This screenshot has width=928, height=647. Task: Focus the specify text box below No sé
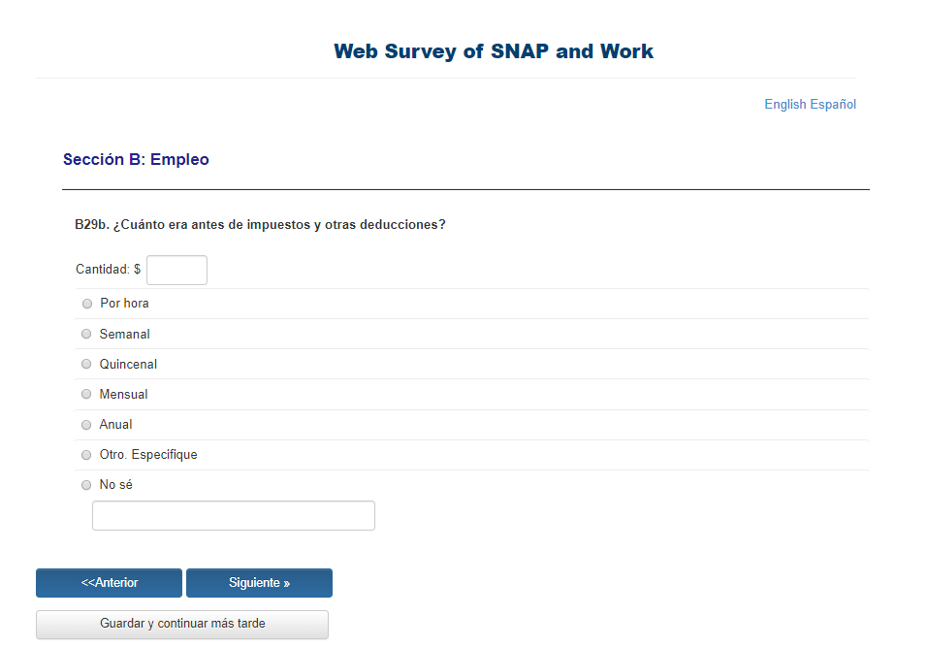(234, 516)
